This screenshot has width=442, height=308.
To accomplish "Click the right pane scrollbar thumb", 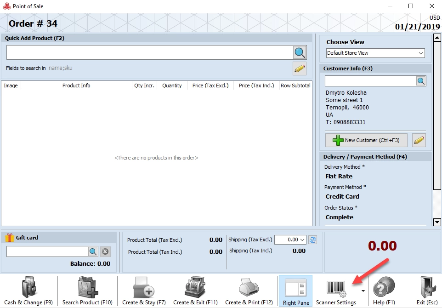I will tap(437, 116).
